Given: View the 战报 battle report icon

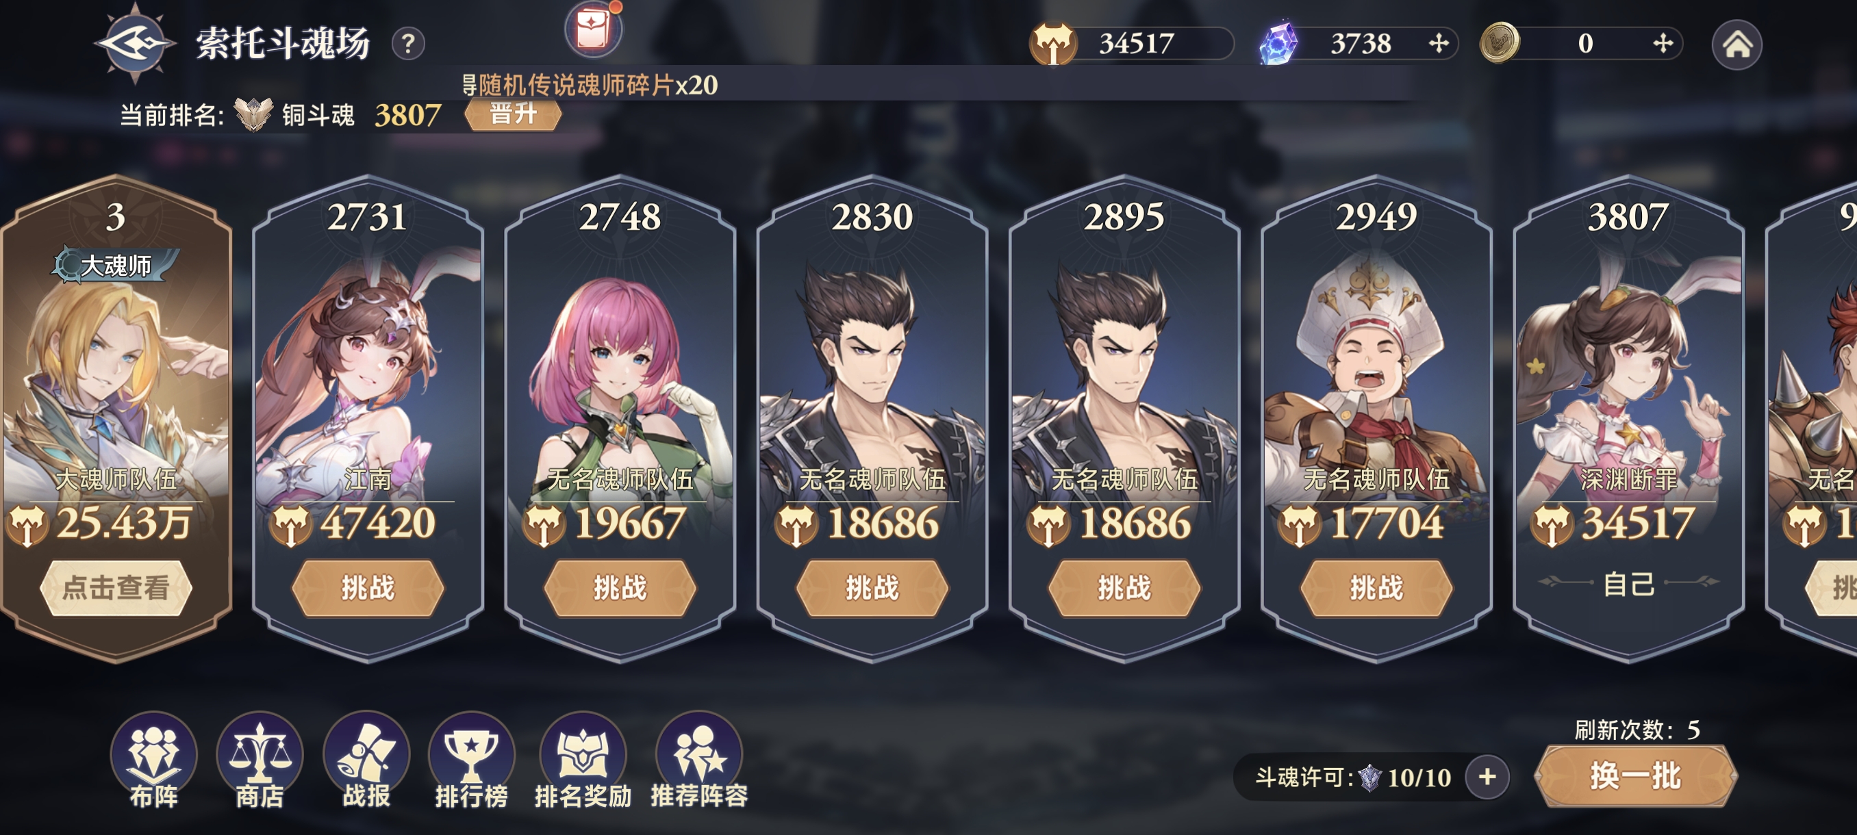Looking at the screenshot, I should (x=366, y=760).
